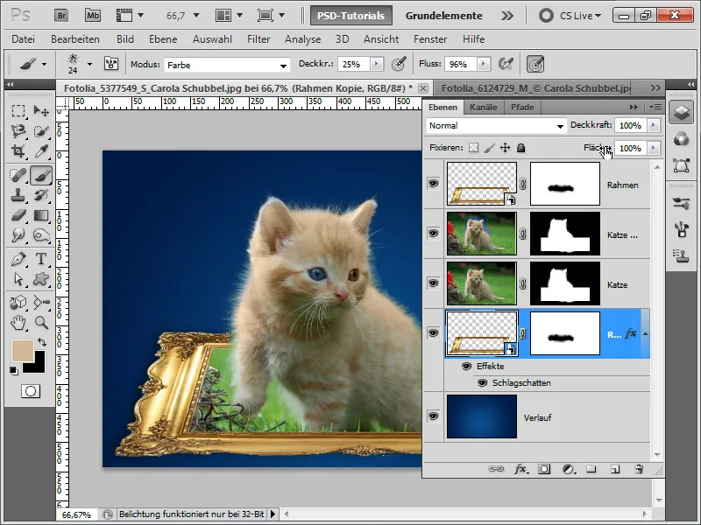701x525 pixels.
Task: Launch Mini Bridge from application bar
Action: tap(93, 16)
